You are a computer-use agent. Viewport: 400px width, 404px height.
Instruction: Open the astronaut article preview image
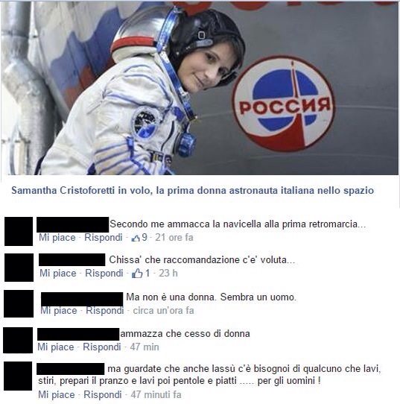[200, 88]
